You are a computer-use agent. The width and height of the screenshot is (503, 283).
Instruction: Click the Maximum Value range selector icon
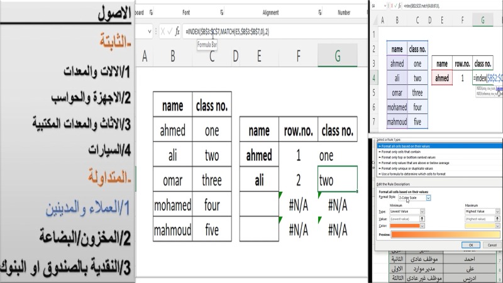(497, 218)
